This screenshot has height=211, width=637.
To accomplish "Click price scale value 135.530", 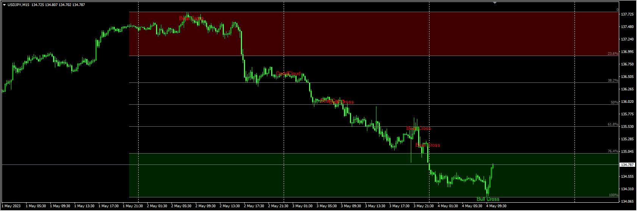I will coord(628,127).
